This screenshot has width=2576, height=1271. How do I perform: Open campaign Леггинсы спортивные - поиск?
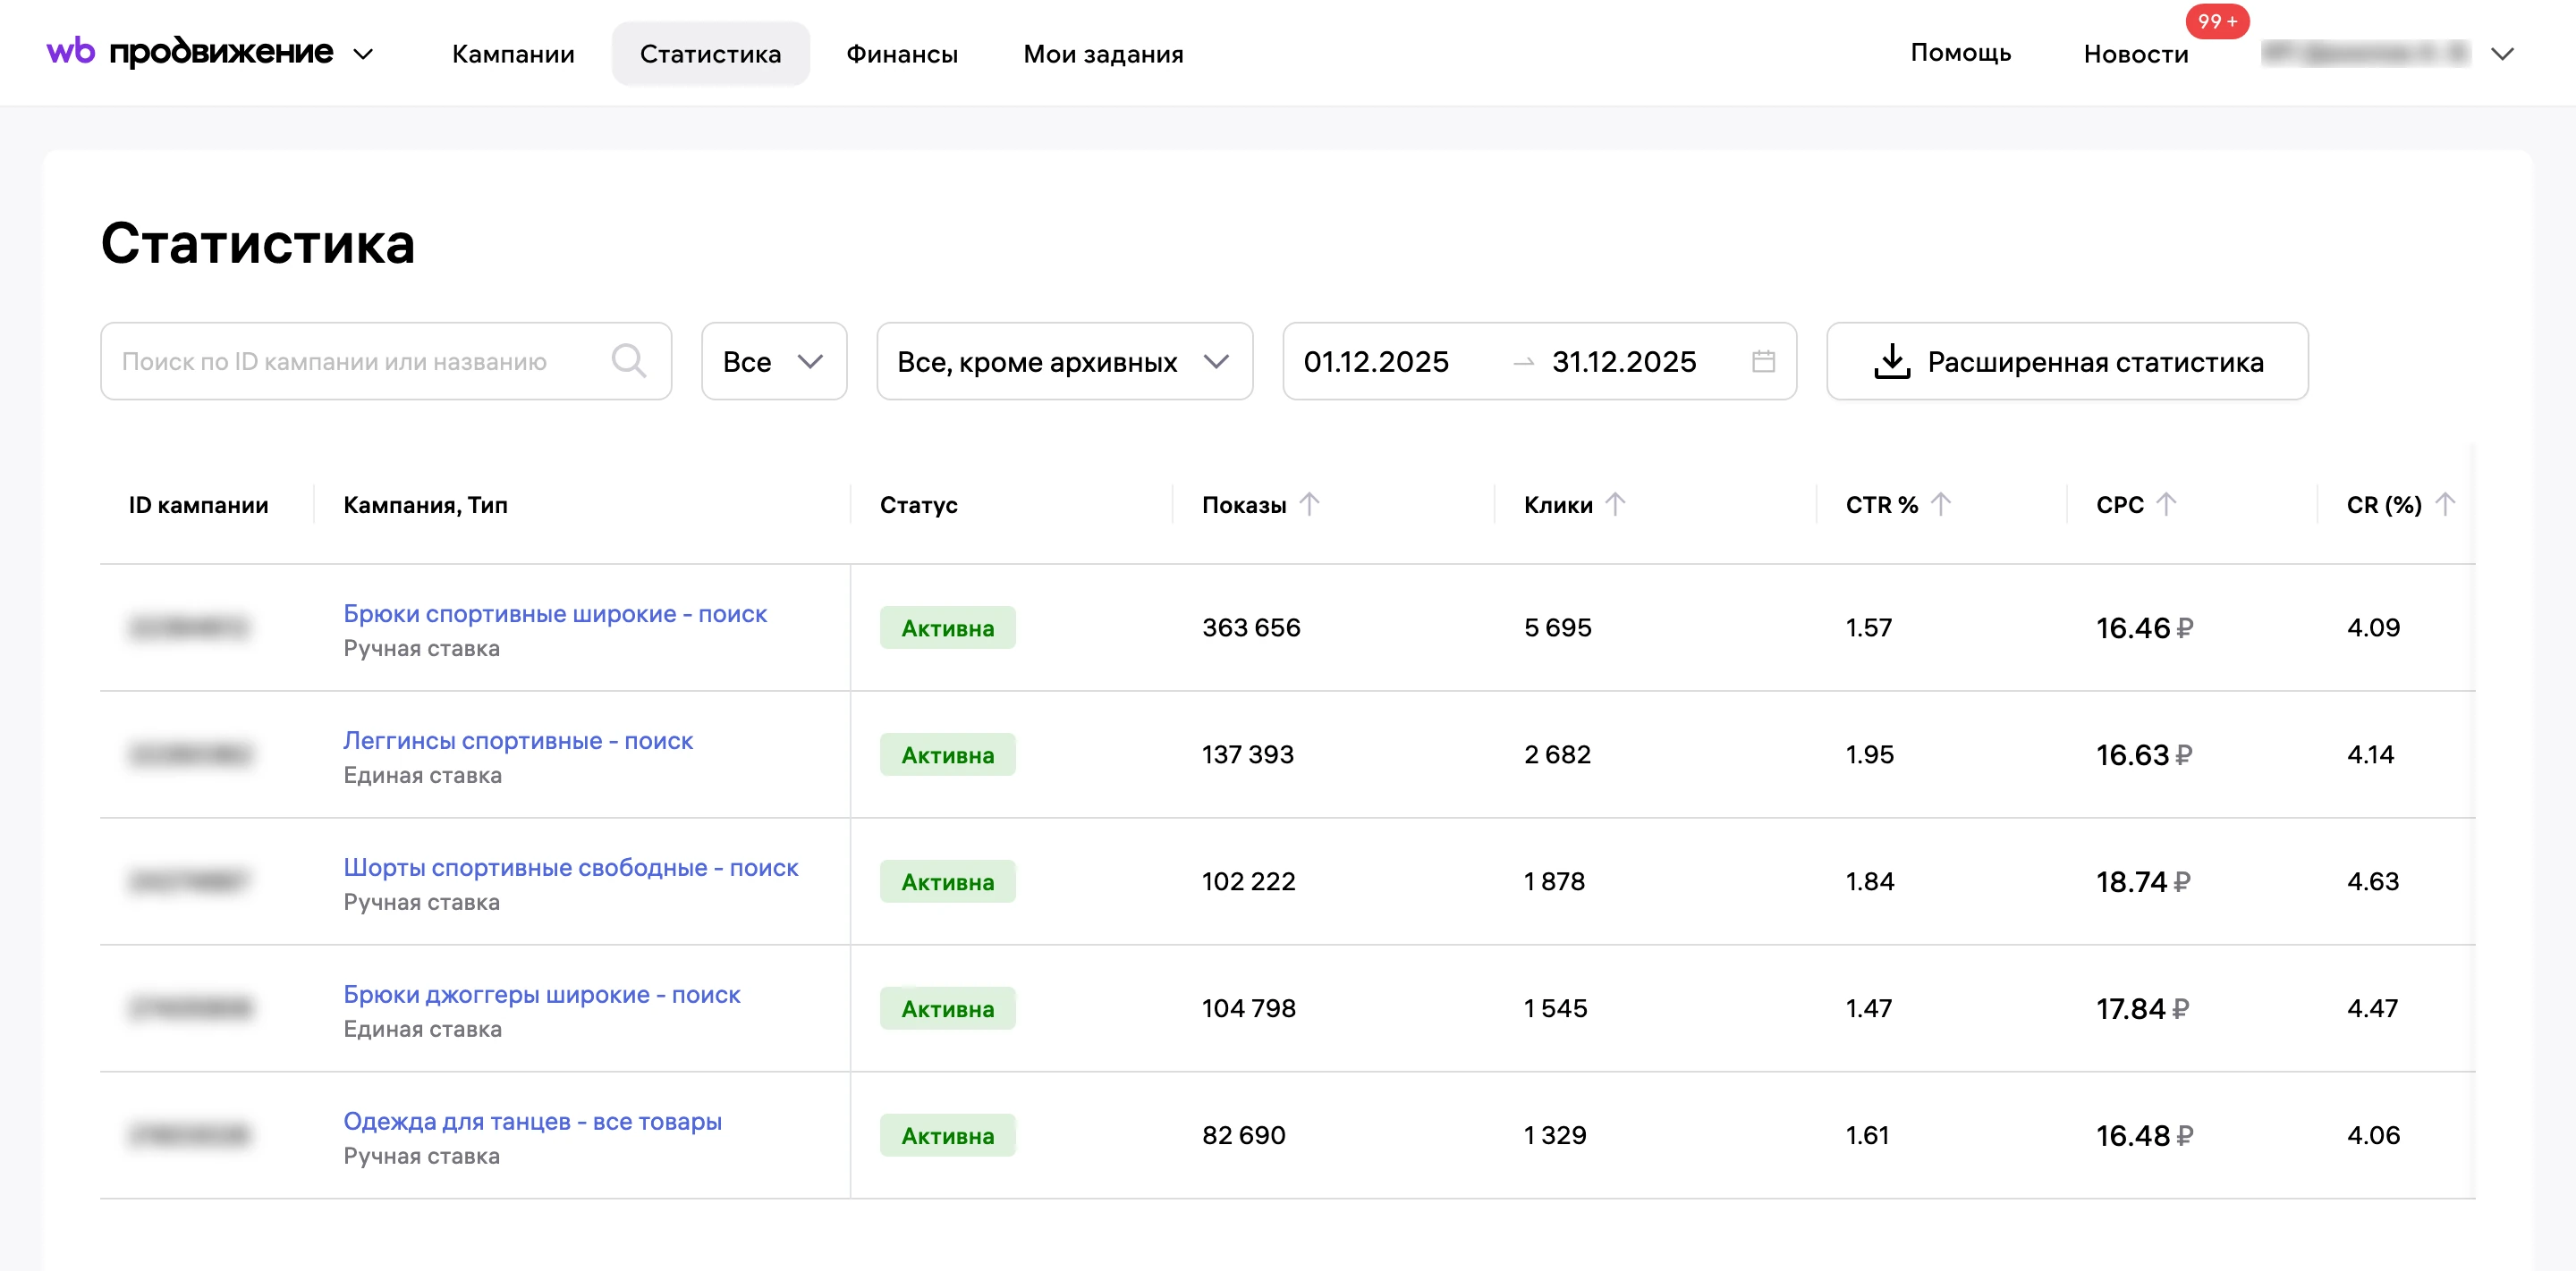tap(517, 740)
